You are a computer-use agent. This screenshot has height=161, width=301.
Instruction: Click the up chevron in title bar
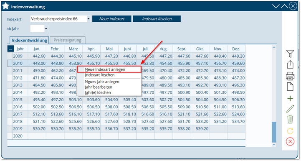[x=284, y=6]
